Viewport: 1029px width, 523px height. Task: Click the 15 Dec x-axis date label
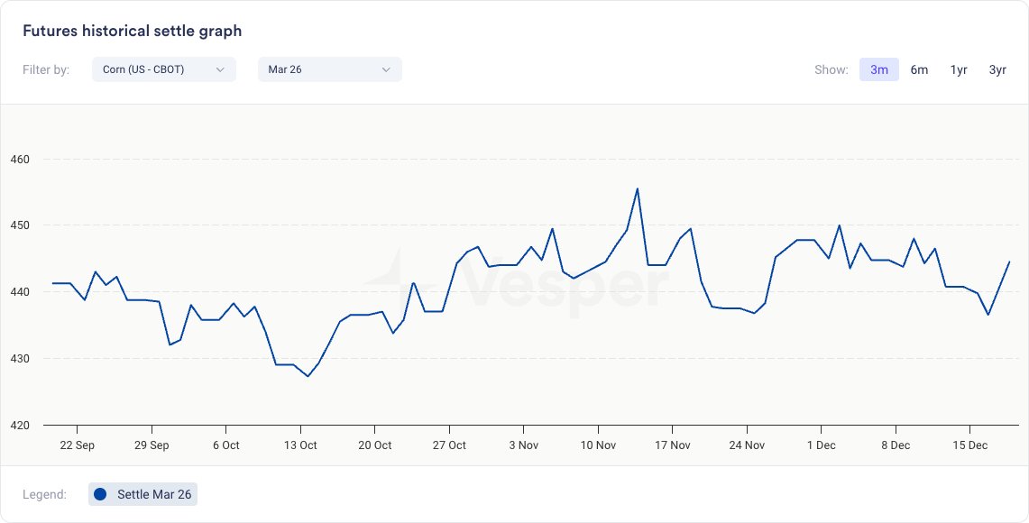click(969, 445)
